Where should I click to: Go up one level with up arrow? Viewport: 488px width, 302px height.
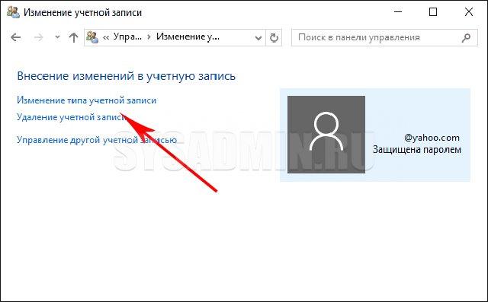[73, 37]
